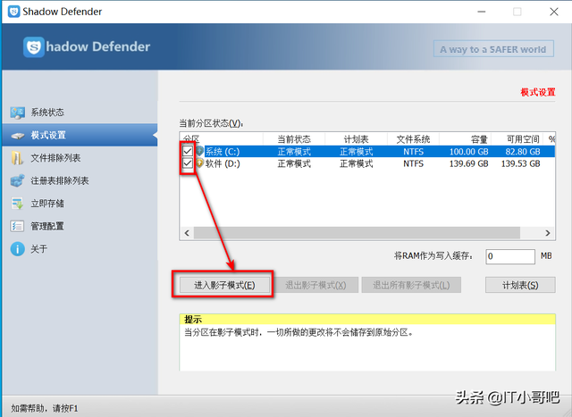This screenshot has height=417, width=572.
Task: Click left arrow of partition list scrollbar
Action: (x=187, y=233)
